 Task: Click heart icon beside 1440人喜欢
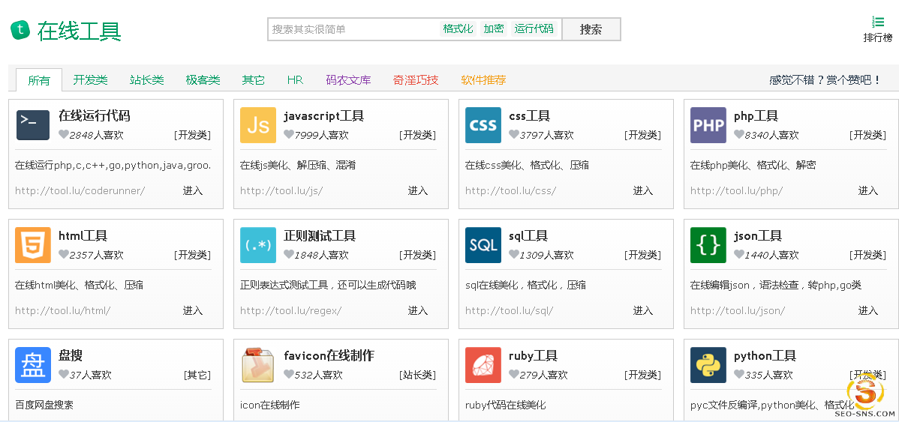click(x=739, y=255)
